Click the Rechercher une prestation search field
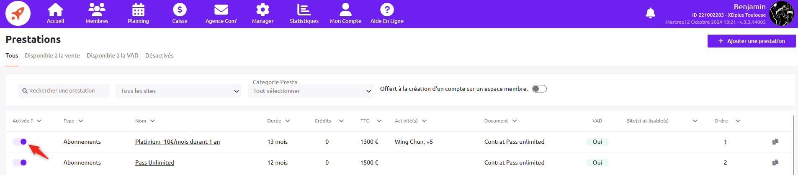798x175 pixels. point(64,91)
